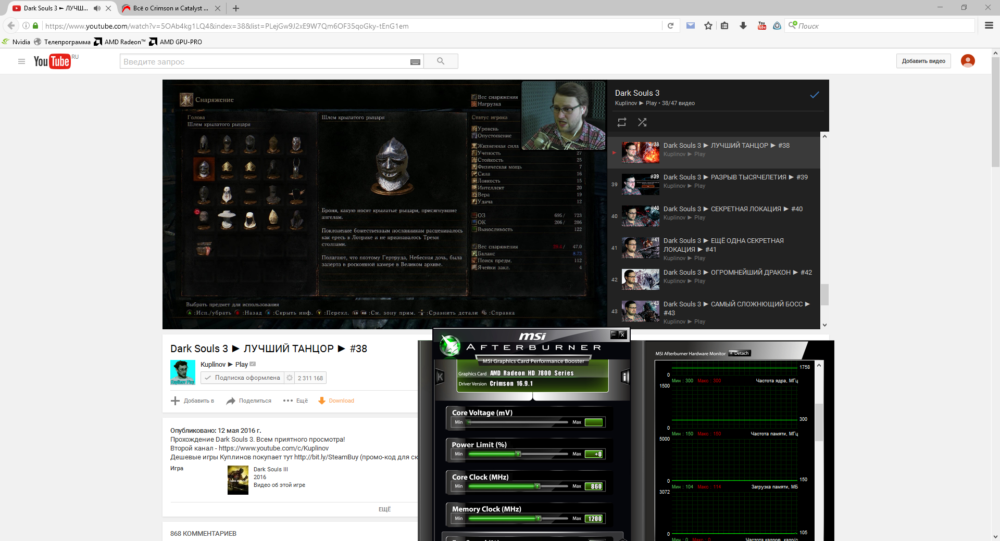Minimize the MSI Afterburner window
Screen dimensions: 1000x541
(614, 334)
